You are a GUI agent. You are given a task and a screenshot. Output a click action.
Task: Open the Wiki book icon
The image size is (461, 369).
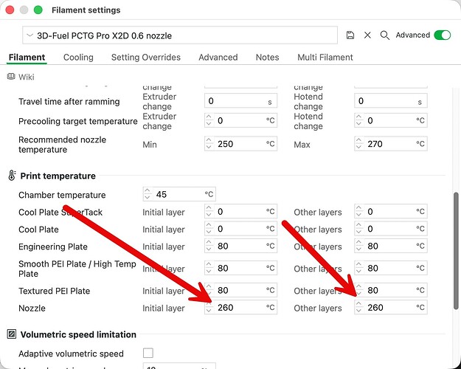(x=11, y=77)
